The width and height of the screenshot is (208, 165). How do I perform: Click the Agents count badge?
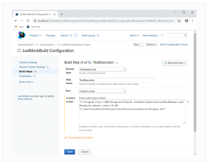click(x=71, y=35)
